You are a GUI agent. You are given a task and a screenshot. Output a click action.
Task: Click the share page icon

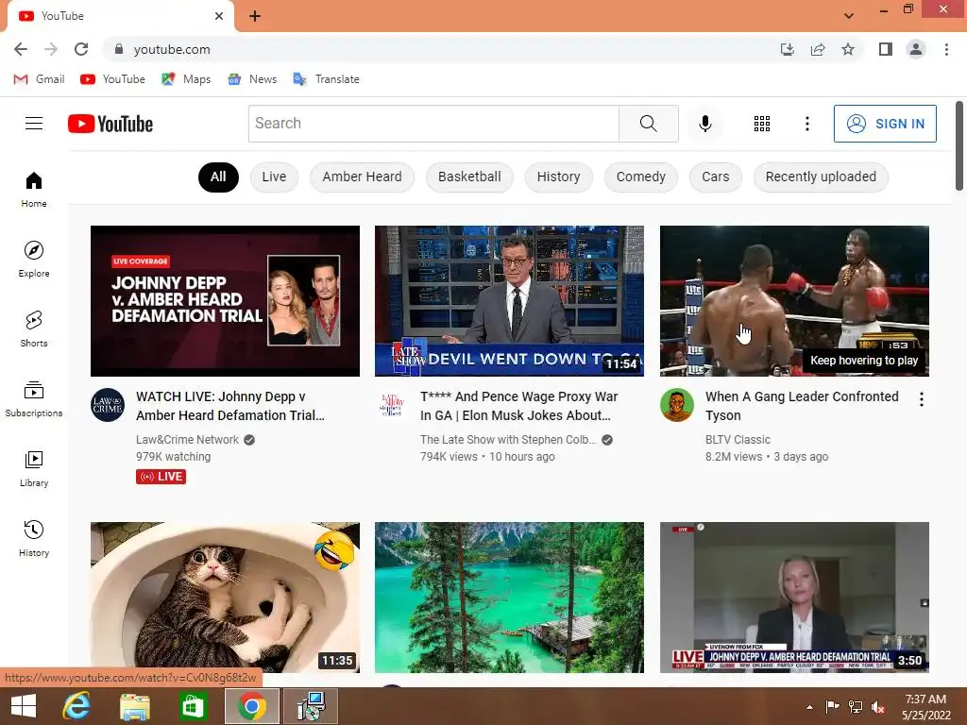click(818, 49)
